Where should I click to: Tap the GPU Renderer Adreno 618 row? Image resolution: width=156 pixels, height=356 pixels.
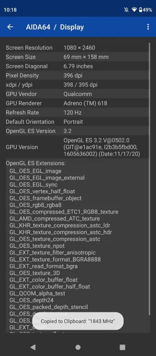point(77,103)
